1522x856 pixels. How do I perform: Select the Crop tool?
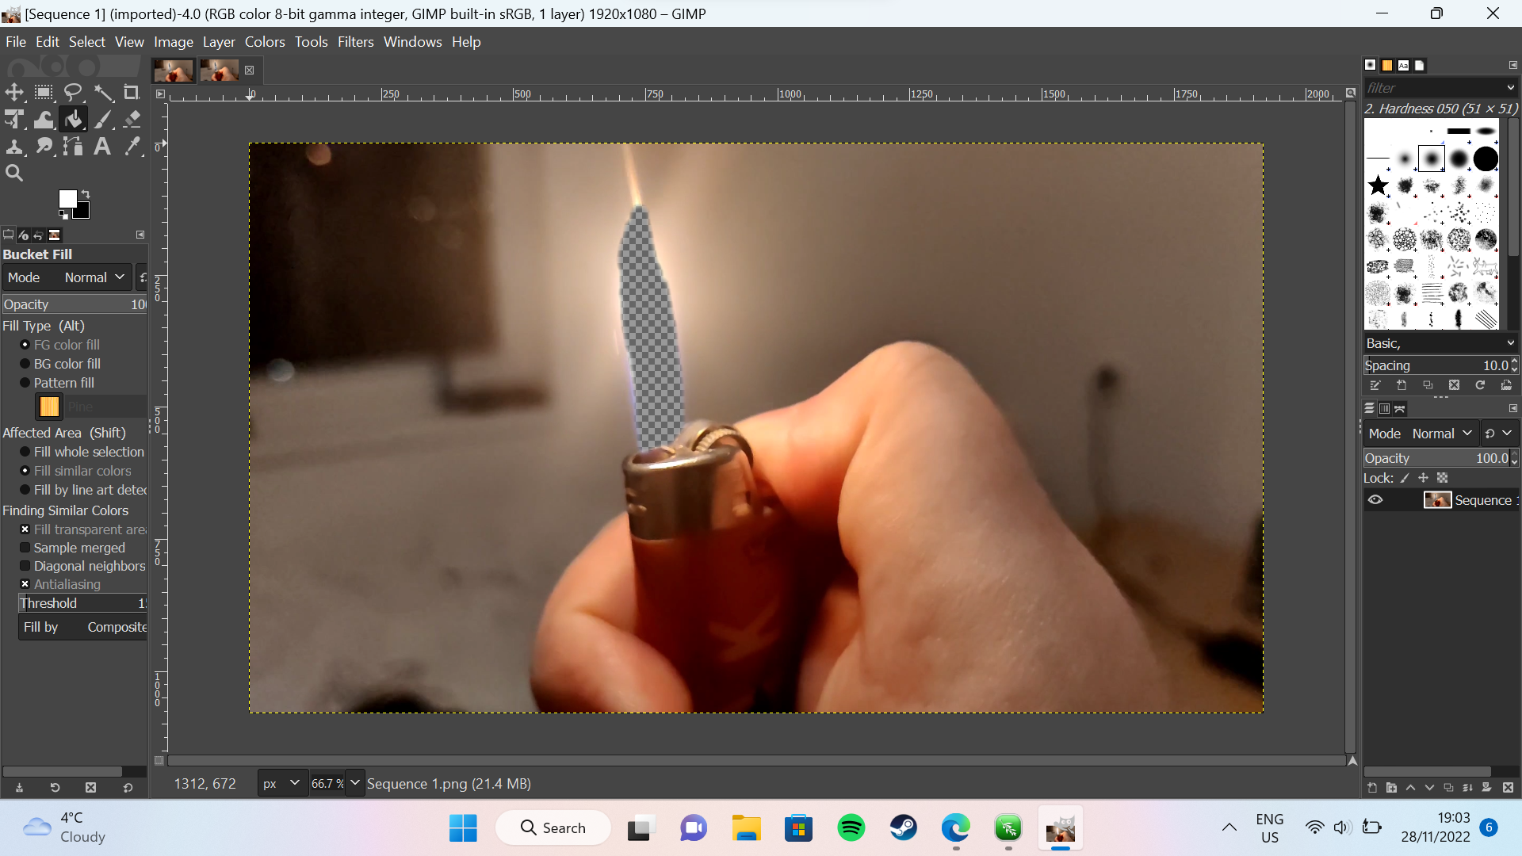pos(132,93)
